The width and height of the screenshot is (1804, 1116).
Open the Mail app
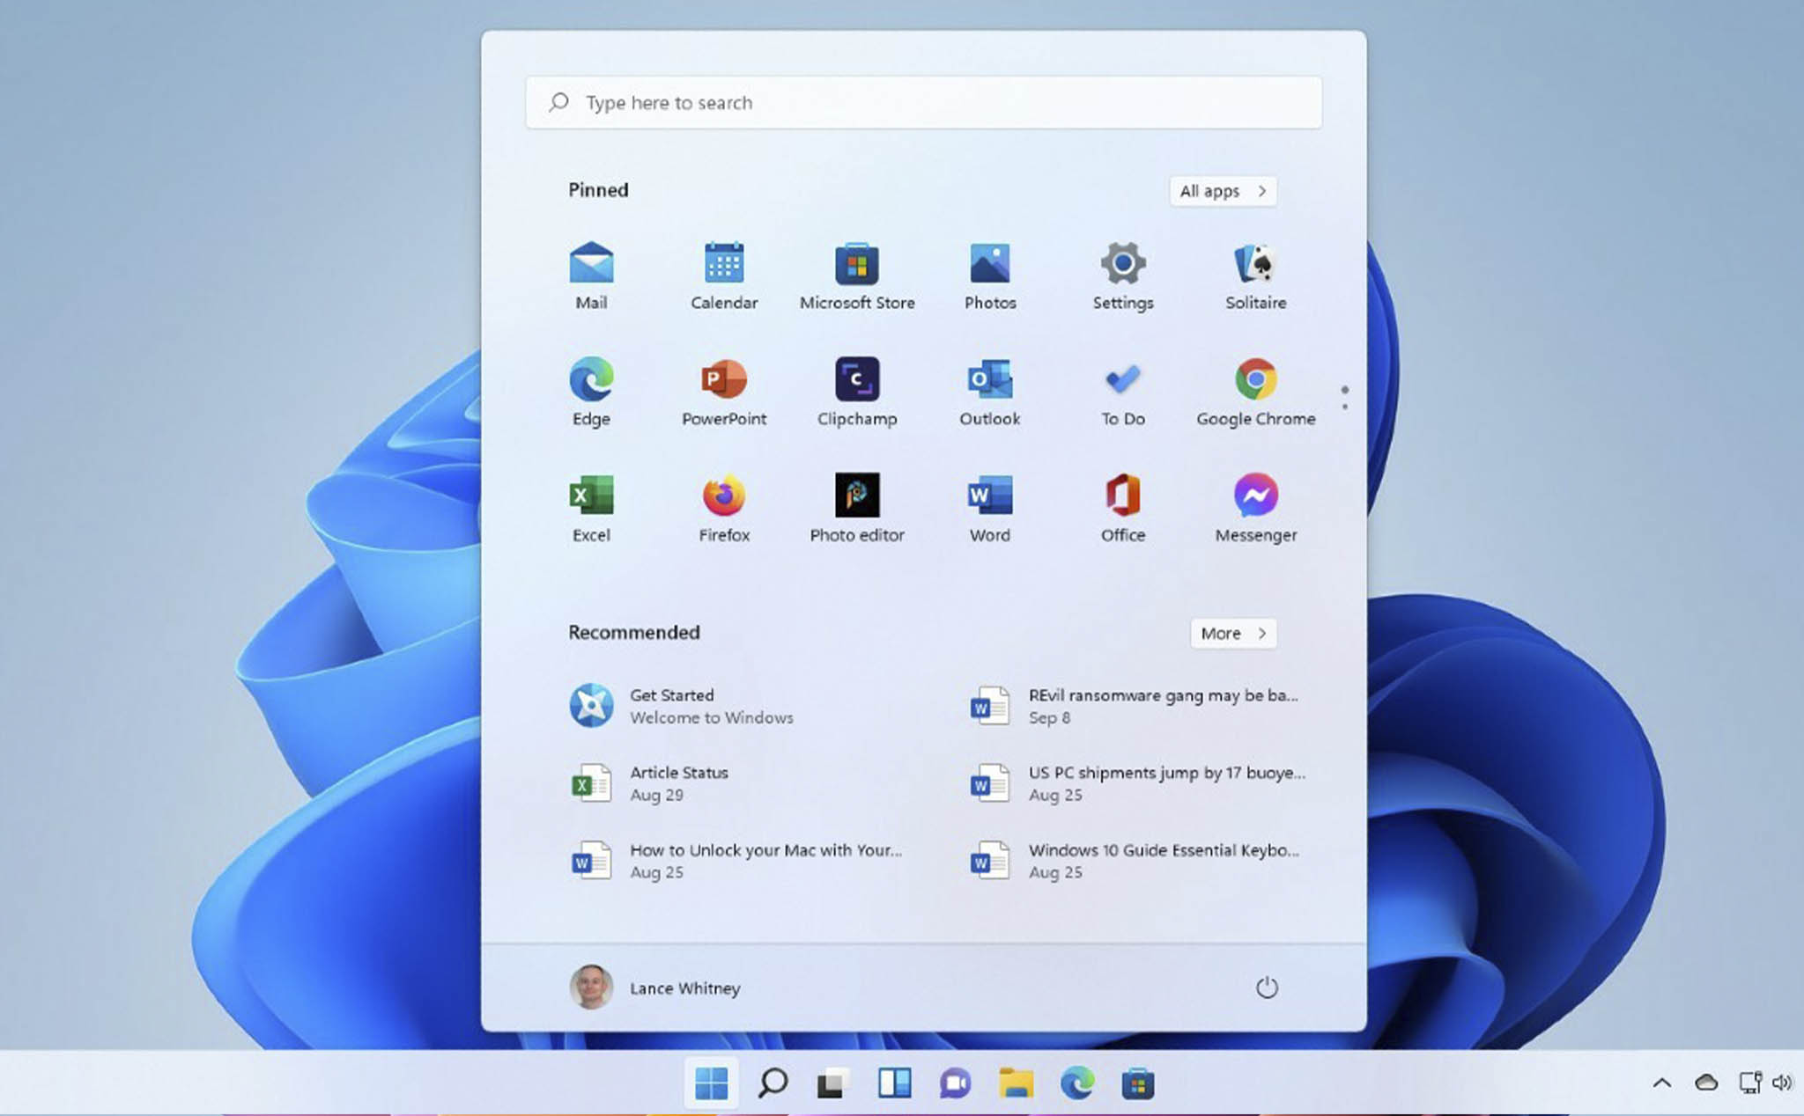591,275
